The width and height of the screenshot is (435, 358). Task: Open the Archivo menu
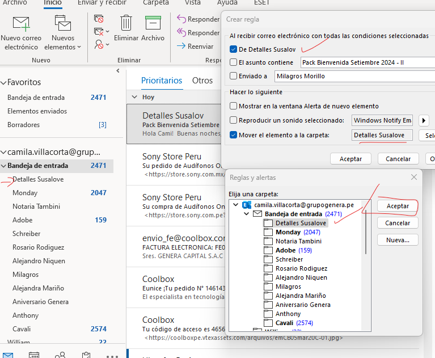click(15, 3)
